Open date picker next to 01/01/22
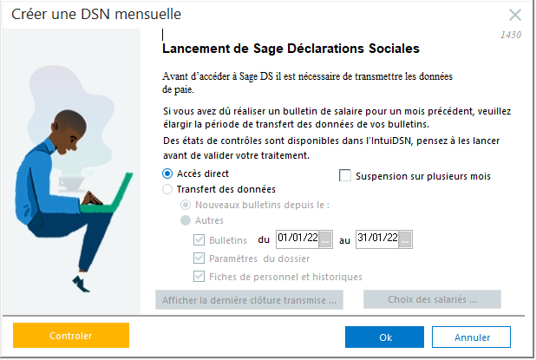Screen dimensions: 536x360 coord(326,239)
